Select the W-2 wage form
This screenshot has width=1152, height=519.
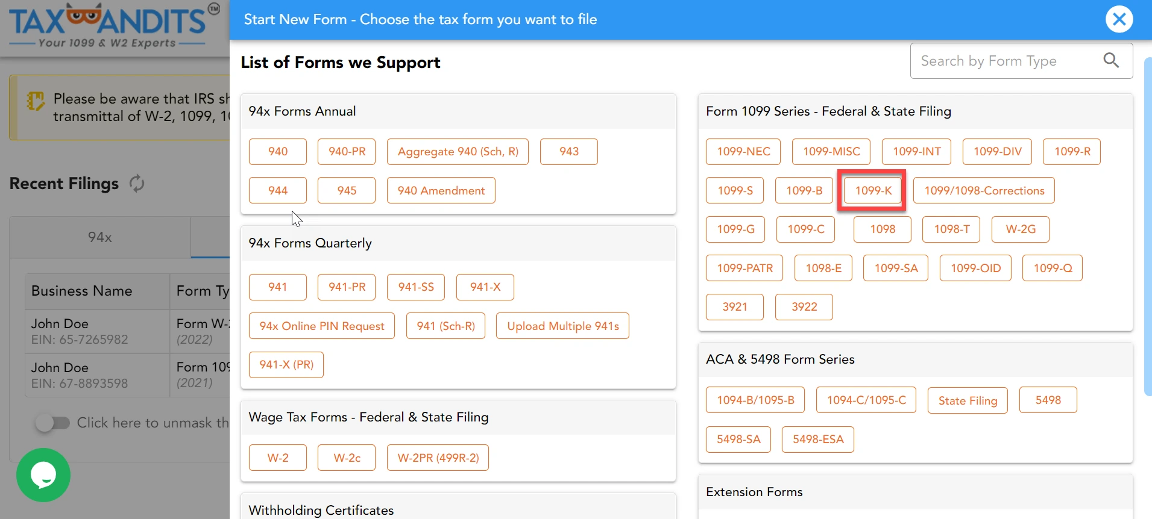pyautogui.click(x=278, y=458)
